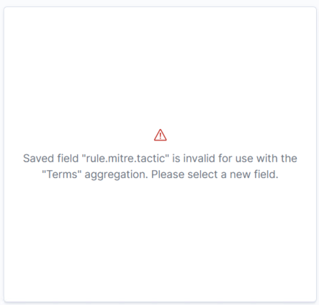Click the exclamation mark inside the warning triangle
Viewport: 319px width, 305px height.
(160, 136)
